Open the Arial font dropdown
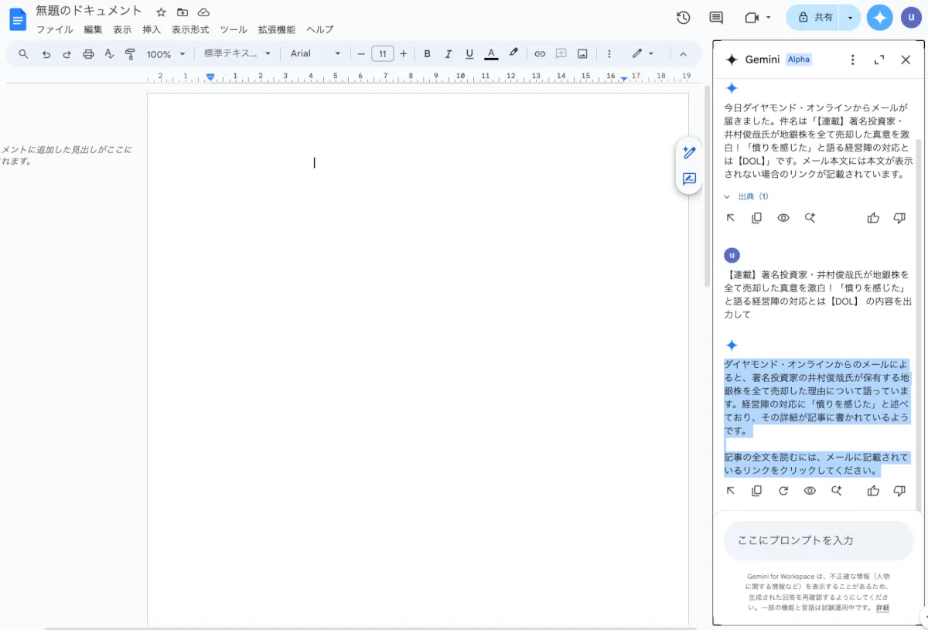Screen dimensions: 928x630 point(316,54)
